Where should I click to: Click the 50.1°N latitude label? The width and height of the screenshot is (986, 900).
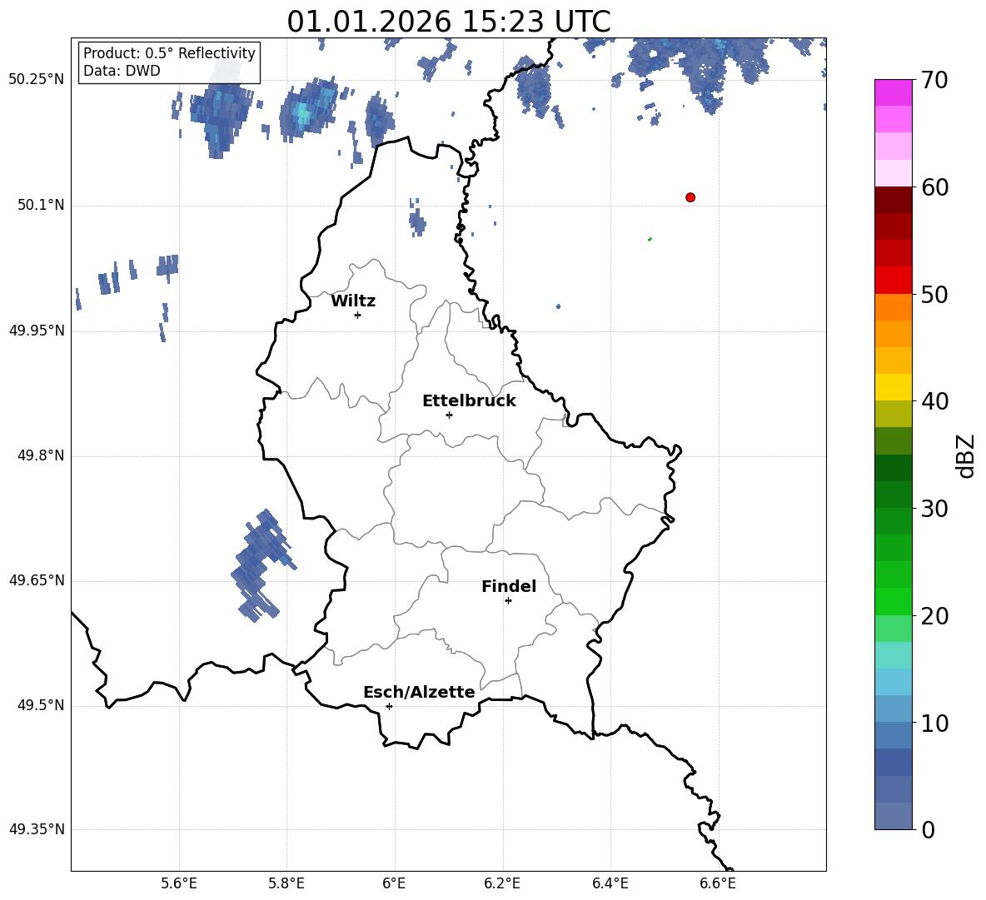(41, 205)
